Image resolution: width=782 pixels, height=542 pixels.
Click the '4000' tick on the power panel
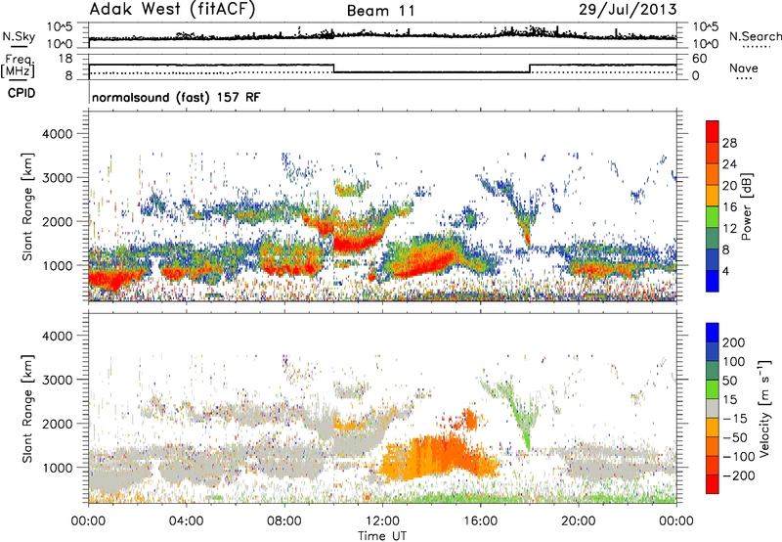(x=57, y=134)
